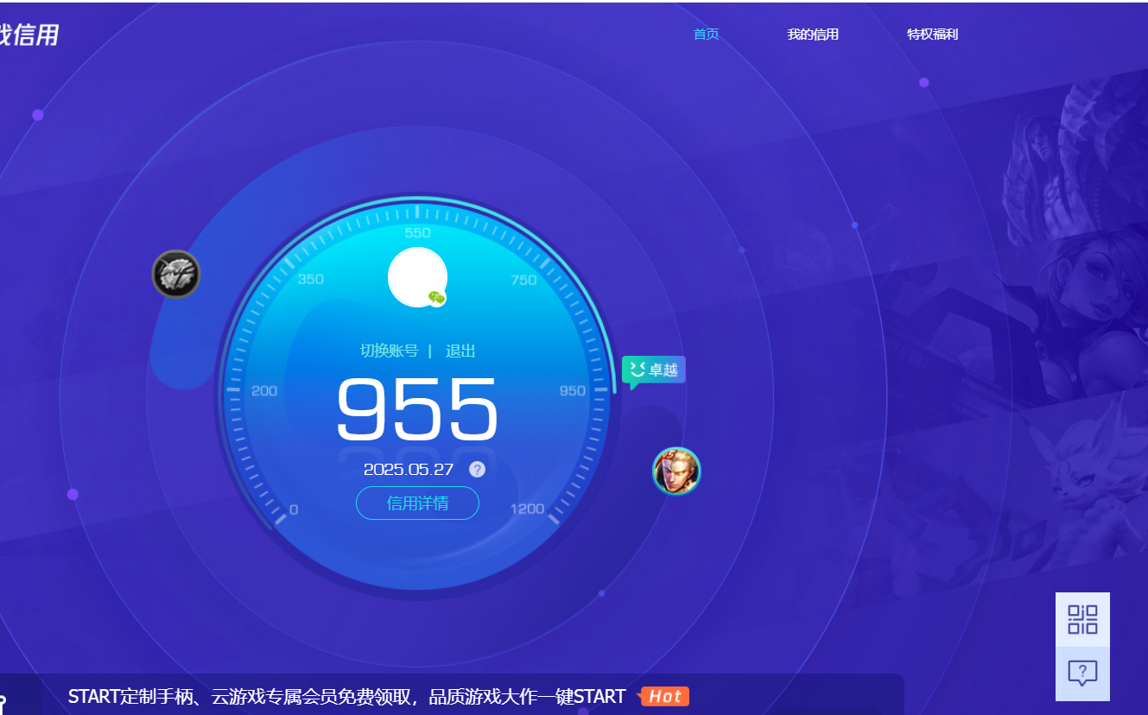The image size is (1148, 715).
Task: Click the blond hero game avatar icon
Action: coord(676,471)
